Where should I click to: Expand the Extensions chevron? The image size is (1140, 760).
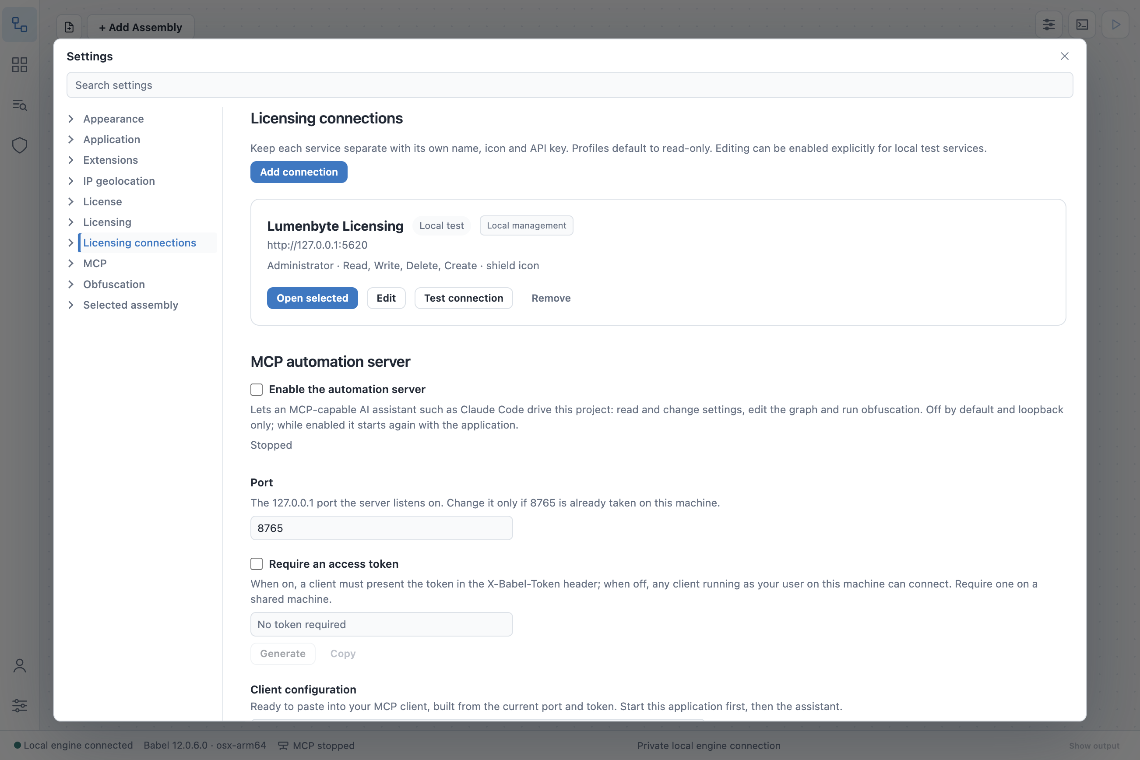click(71, 160)
